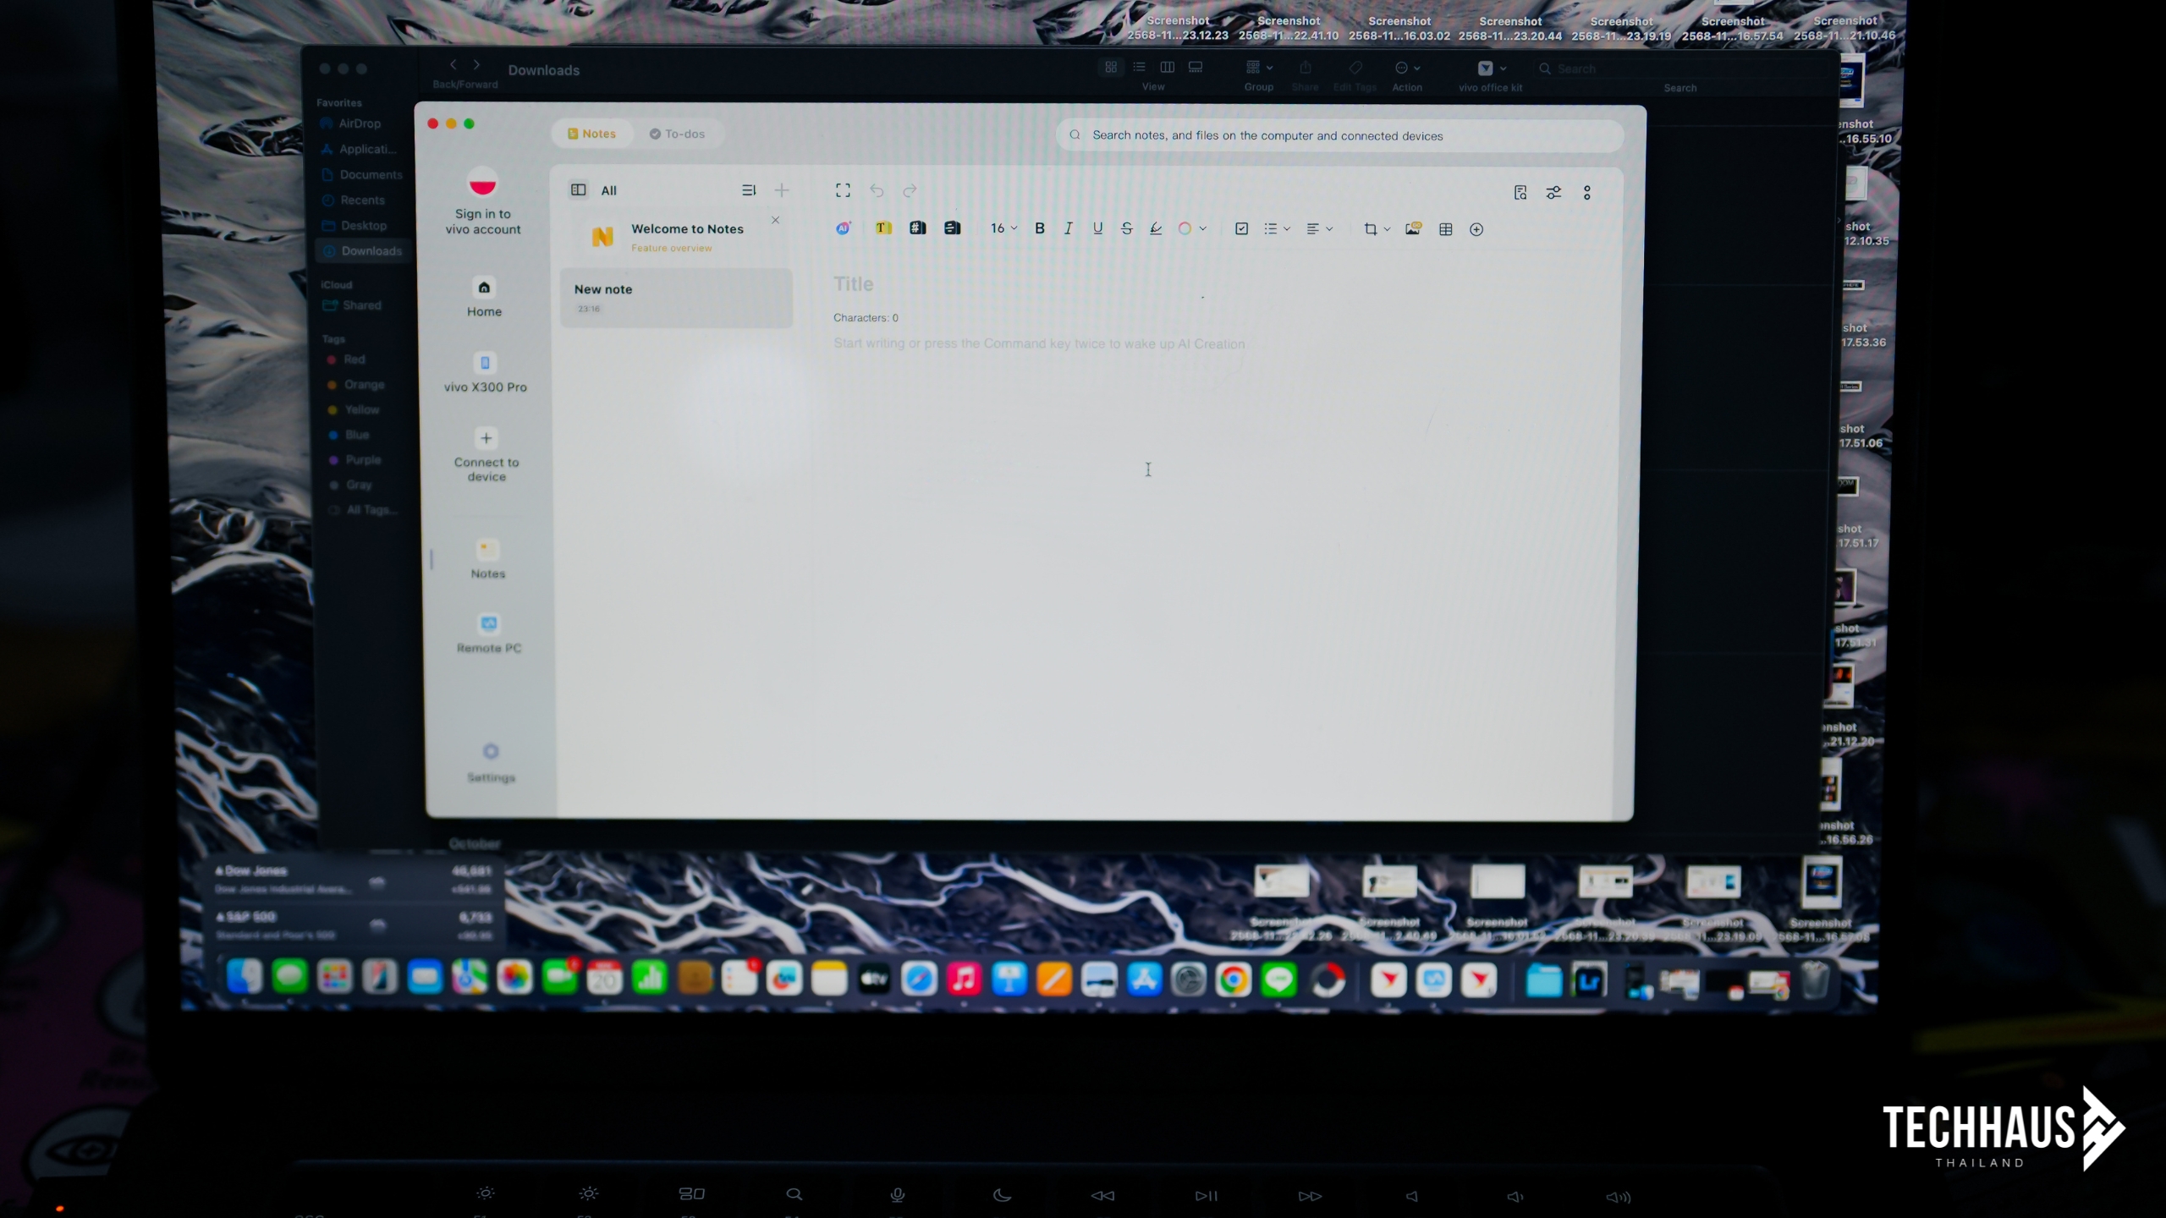Open the search-in-note document icon
This screenshot has height=1218, width=2166.
point(1520,193)
